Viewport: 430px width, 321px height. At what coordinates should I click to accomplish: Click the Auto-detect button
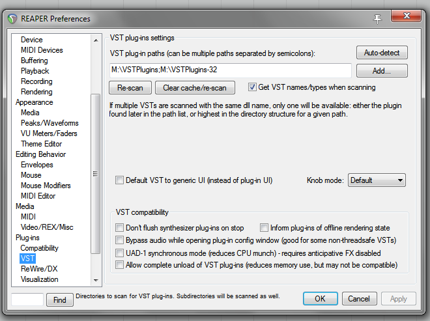pyautogui.click(x=382, y=53)
